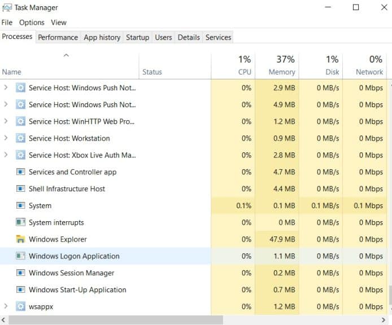Click the wsappx gear icon
Image resolution: width=392 pixels, height=325 pixels.
point(20,306)
